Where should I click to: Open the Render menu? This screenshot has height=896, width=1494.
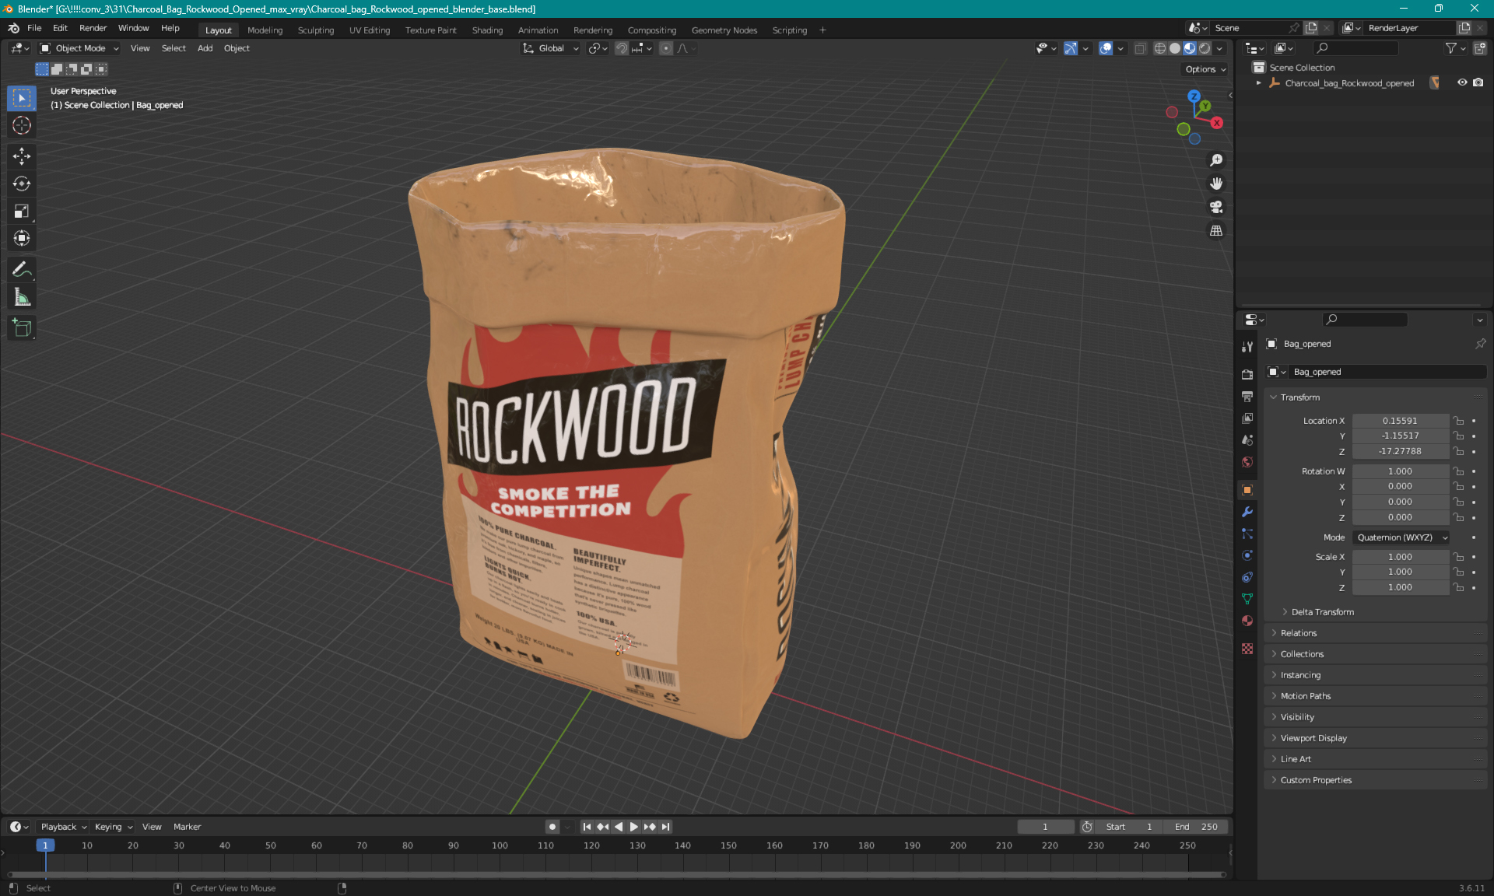tap(93, 28)
